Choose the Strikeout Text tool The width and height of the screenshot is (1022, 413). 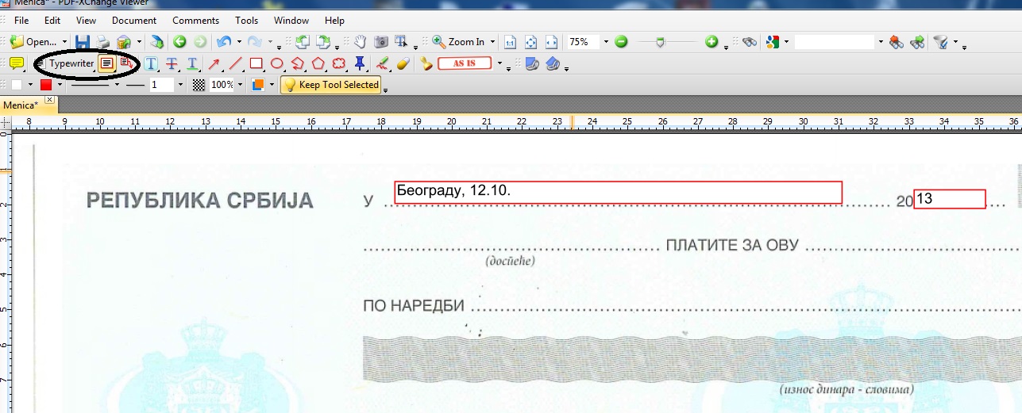tap(172, 63)
